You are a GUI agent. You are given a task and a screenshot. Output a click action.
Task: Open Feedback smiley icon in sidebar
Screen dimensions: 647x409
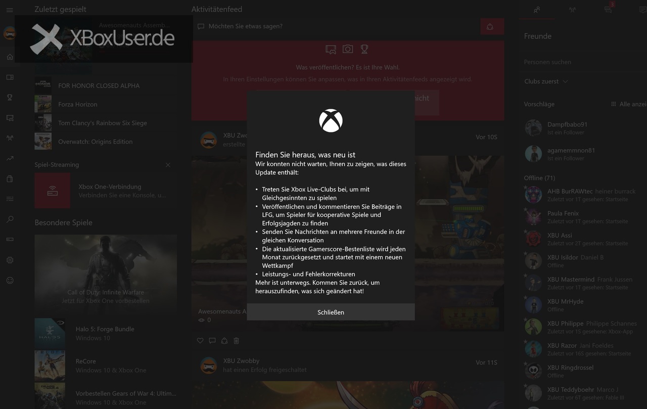point(10,280)
